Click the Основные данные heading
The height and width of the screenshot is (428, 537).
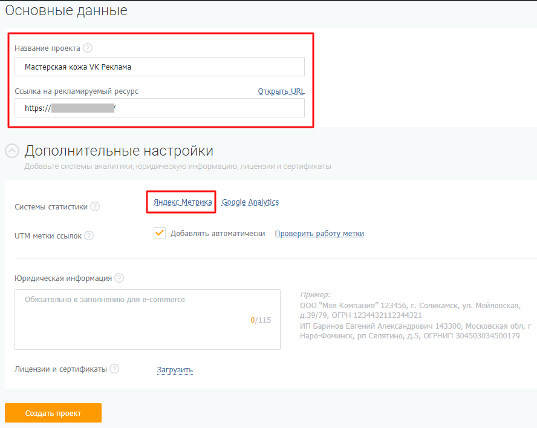tap(66, 10)
